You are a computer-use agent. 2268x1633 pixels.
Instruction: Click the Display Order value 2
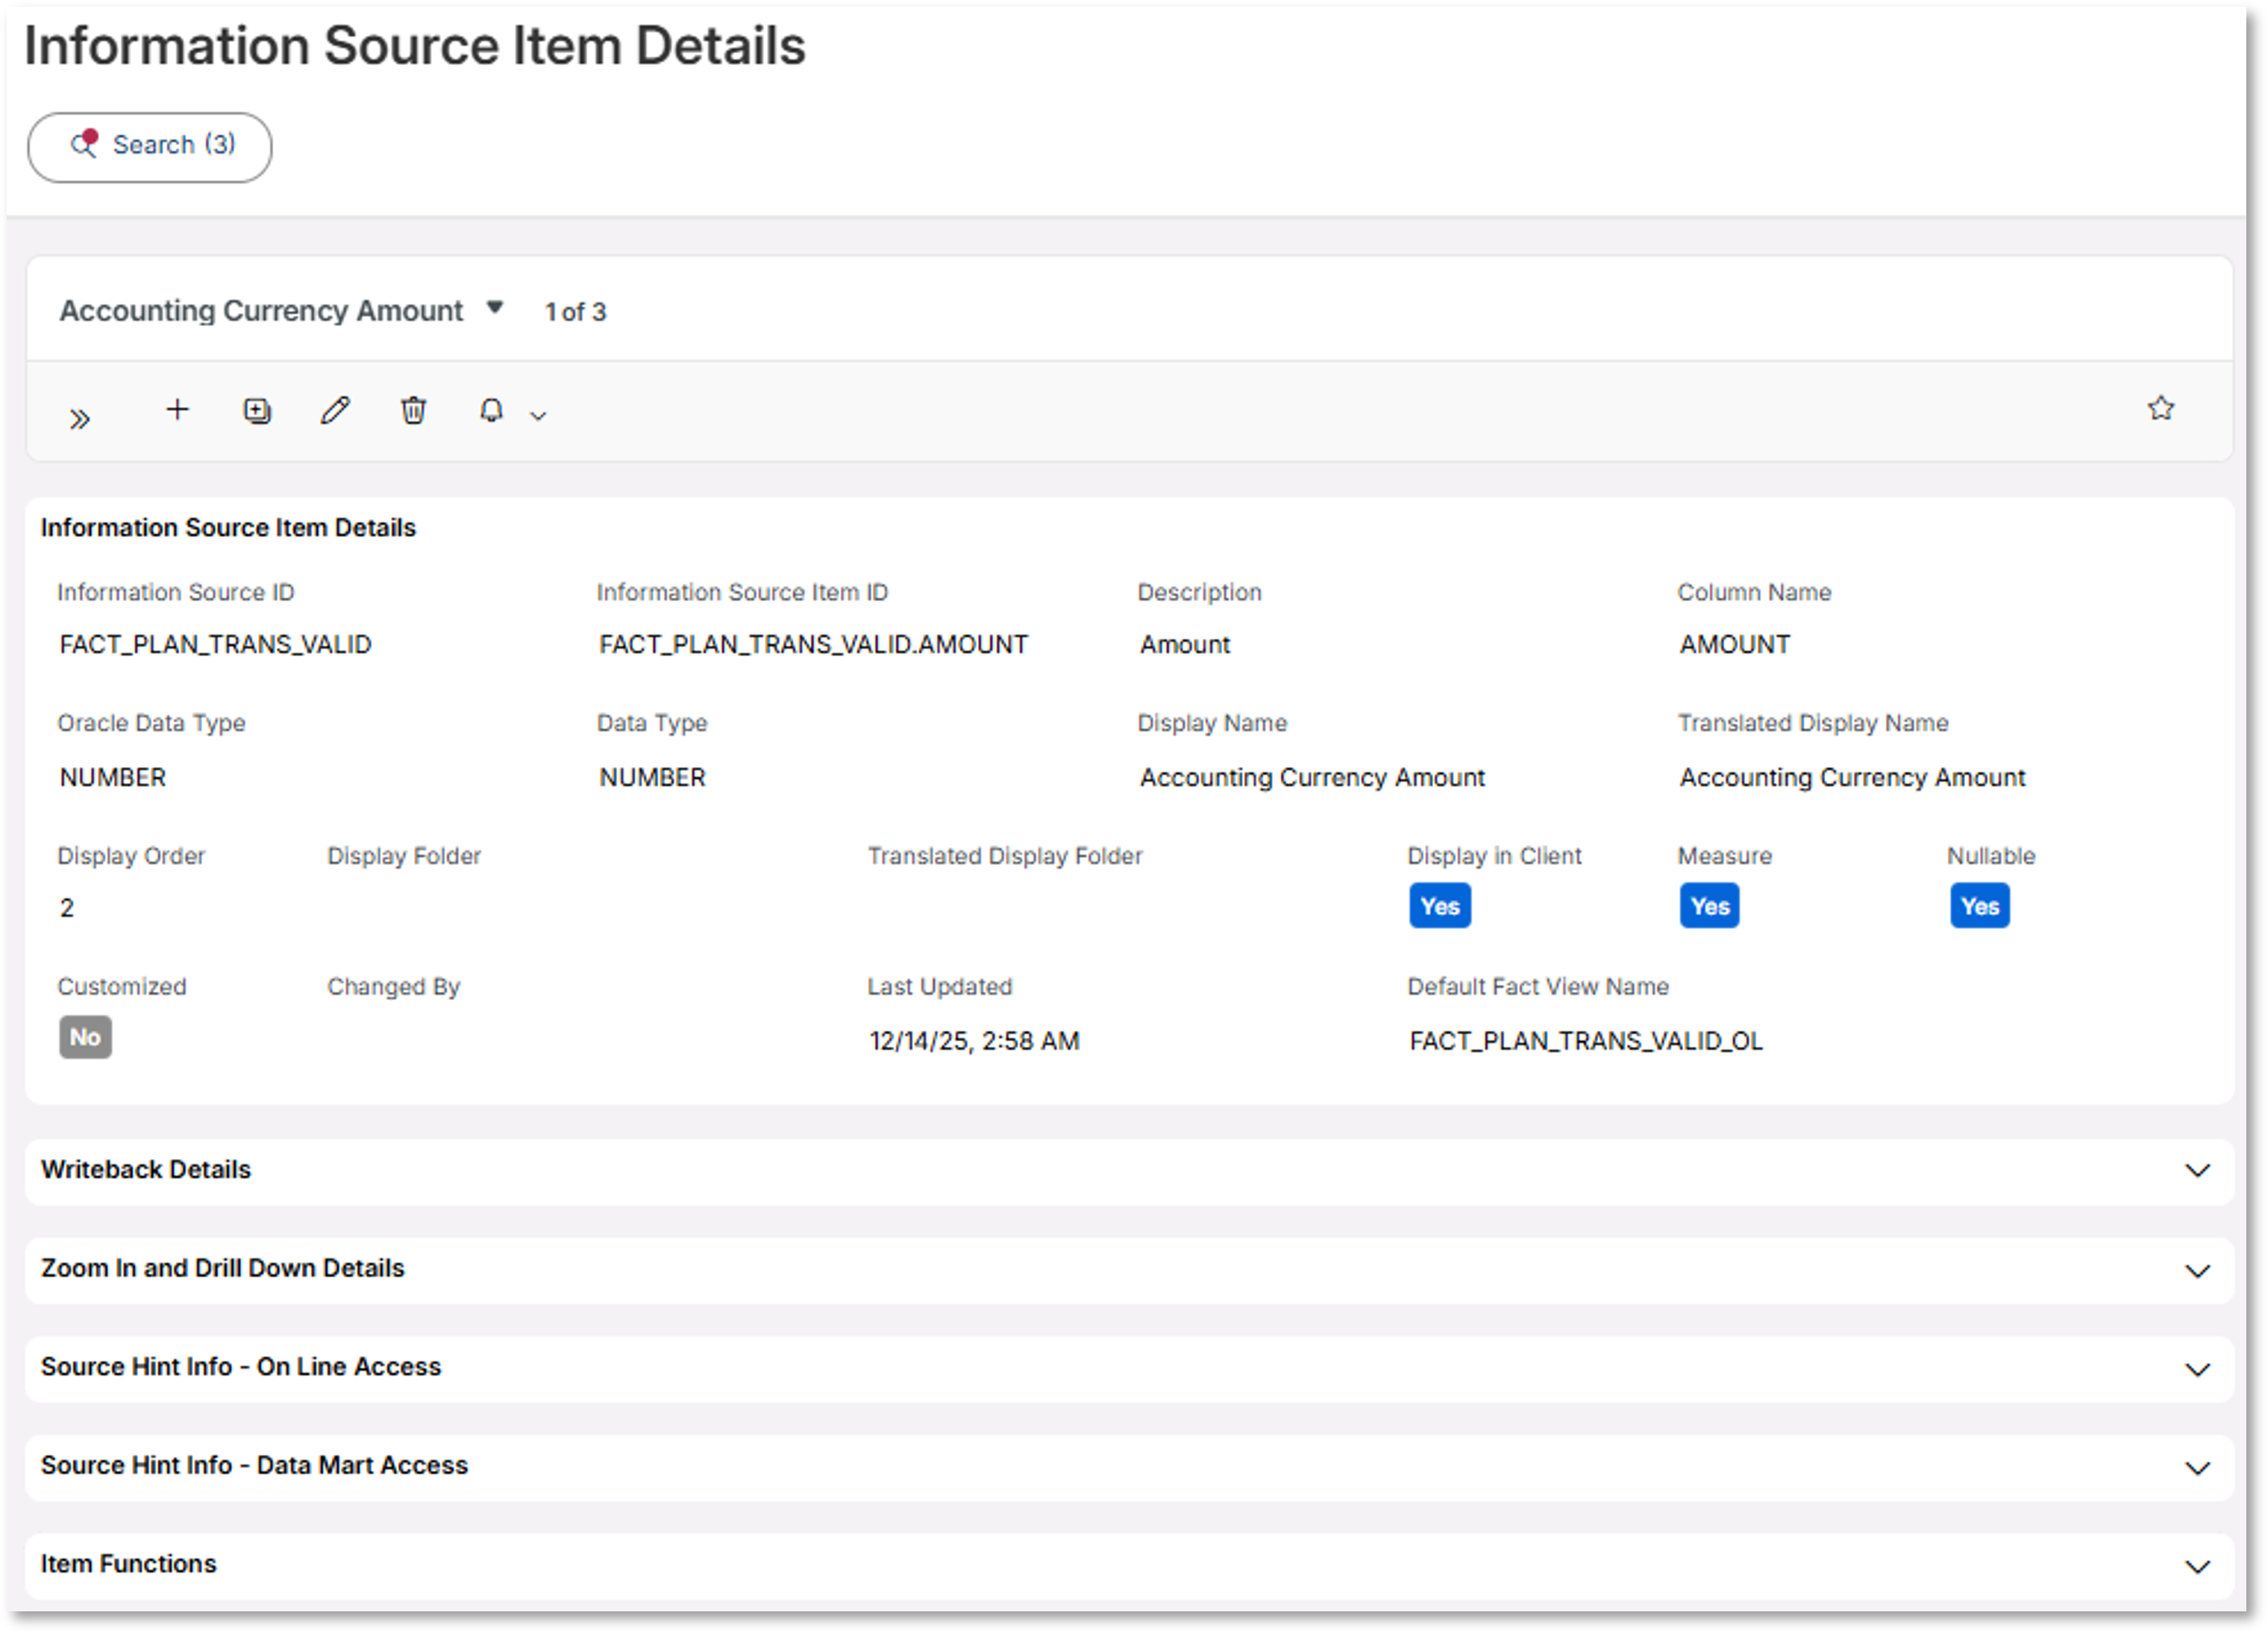pyautogui.click(x=67, y=908)
